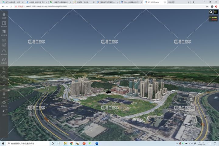Click the FPS performance stats panel

click(213, 19)
